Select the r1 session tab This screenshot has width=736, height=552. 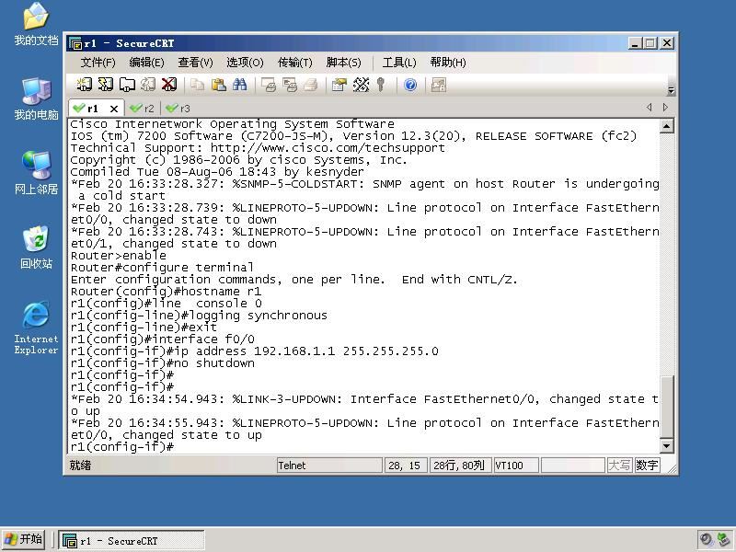pyautogui.click(x=97, y=108)
